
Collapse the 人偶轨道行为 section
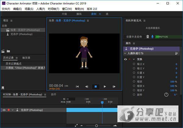point(125,53)
